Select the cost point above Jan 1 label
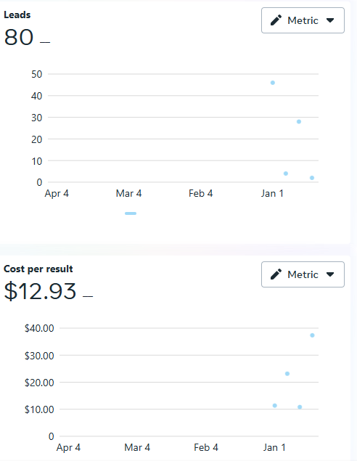357x461 pixels. click(x=275, y=405)
